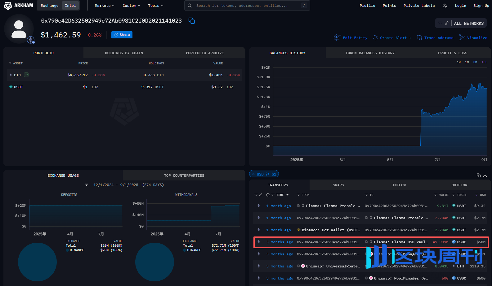The width and height of the screenshot is (492, 286).
Task: Filter transfers by TOKEN column
Action: tap(454, 195)
